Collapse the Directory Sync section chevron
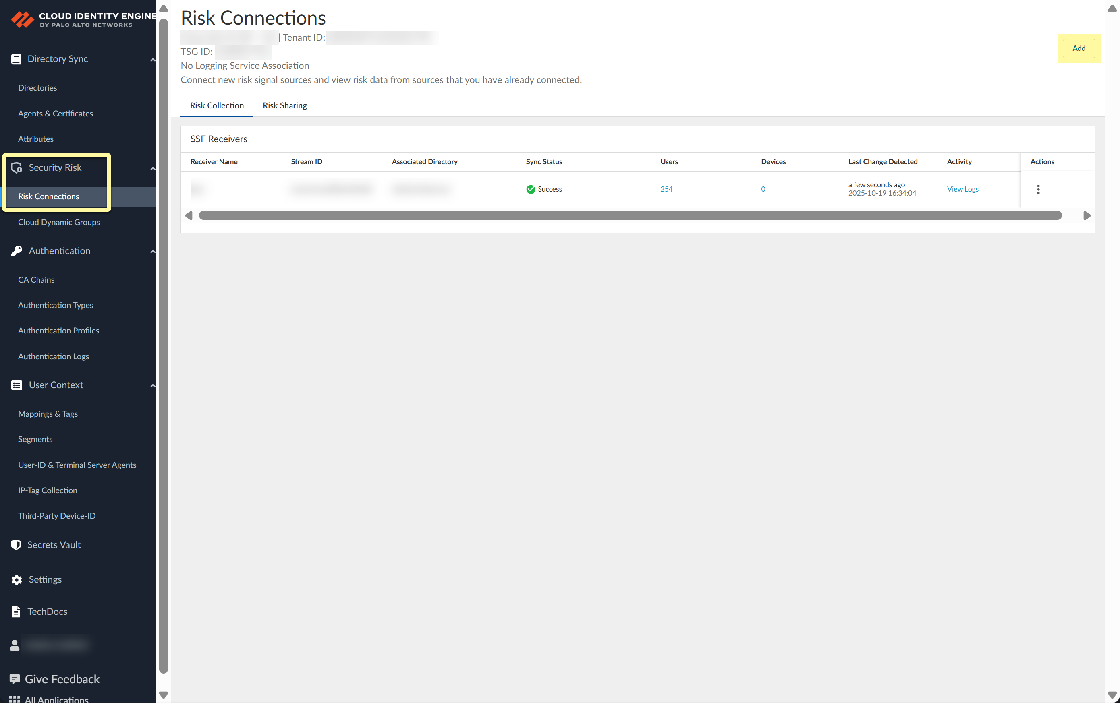 (x=153, y=60)
